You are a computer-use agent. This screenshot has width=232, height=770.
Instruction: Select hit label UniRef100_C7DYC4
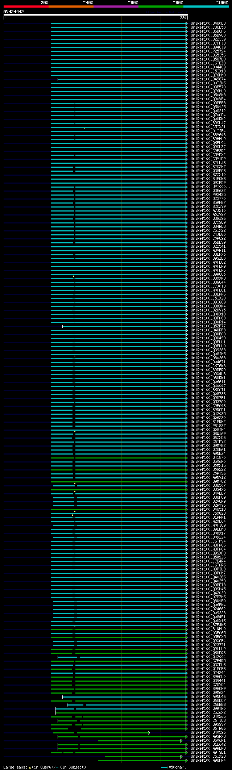coord(208,685)
